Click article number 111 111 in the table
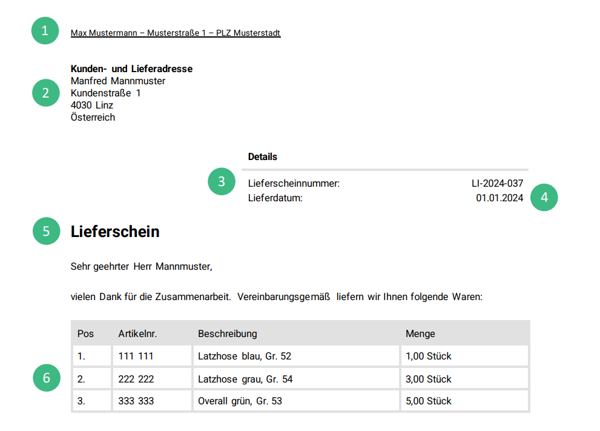 137,356
